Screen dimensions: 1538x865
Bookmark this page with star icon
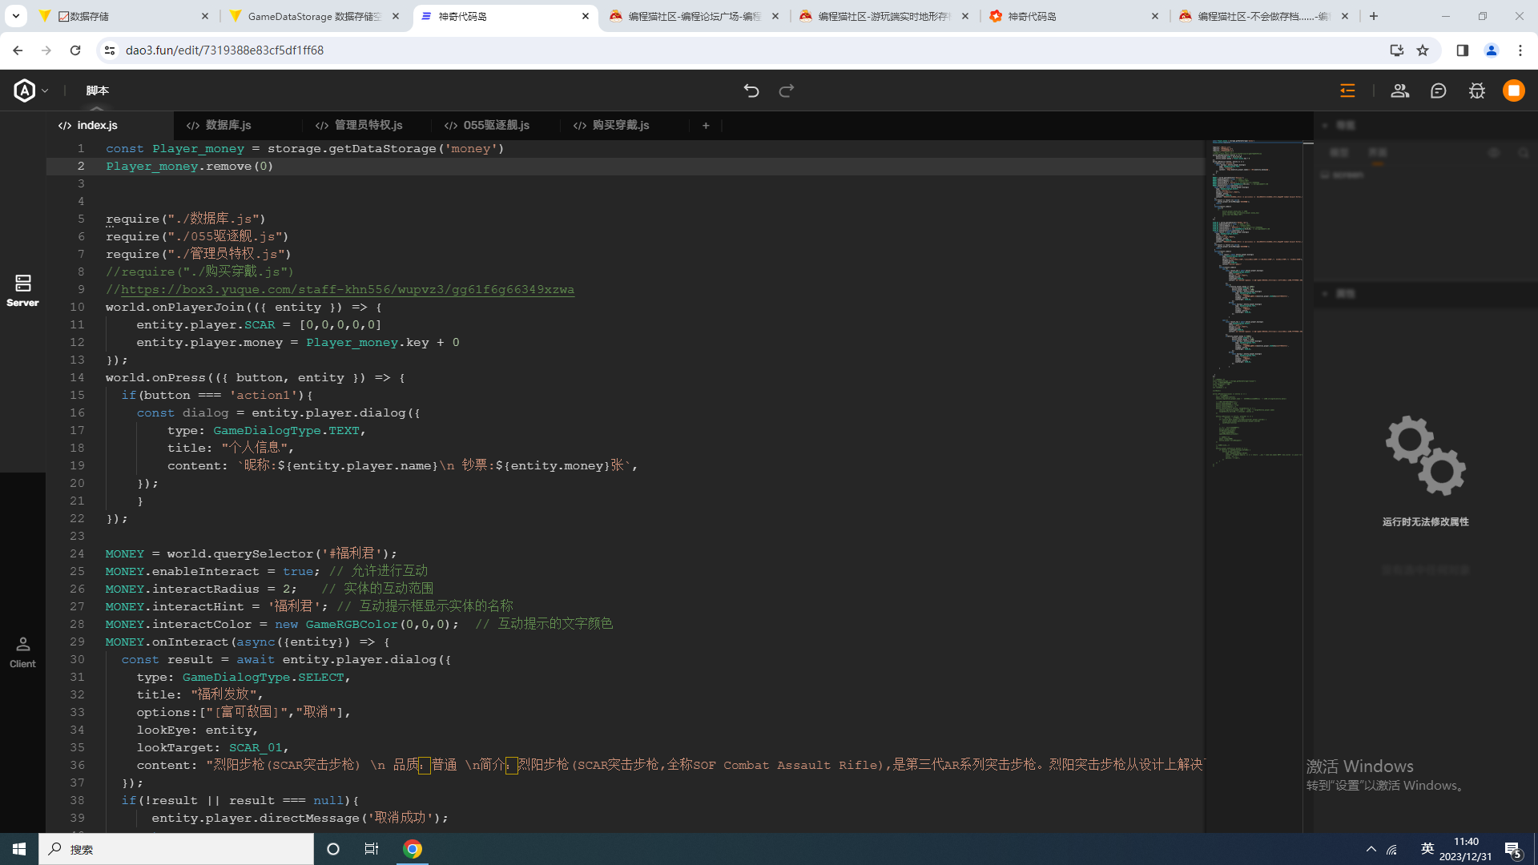tap(1423, 50)
